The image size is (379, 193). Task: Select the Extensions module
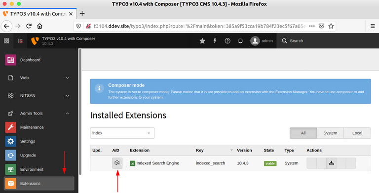click(38, 183)
